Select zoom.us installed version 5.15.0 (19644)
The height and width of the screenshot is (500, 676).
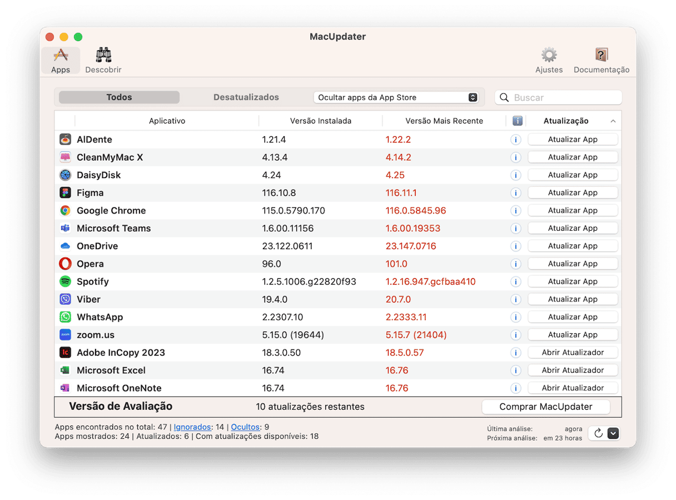pos(293,335)
